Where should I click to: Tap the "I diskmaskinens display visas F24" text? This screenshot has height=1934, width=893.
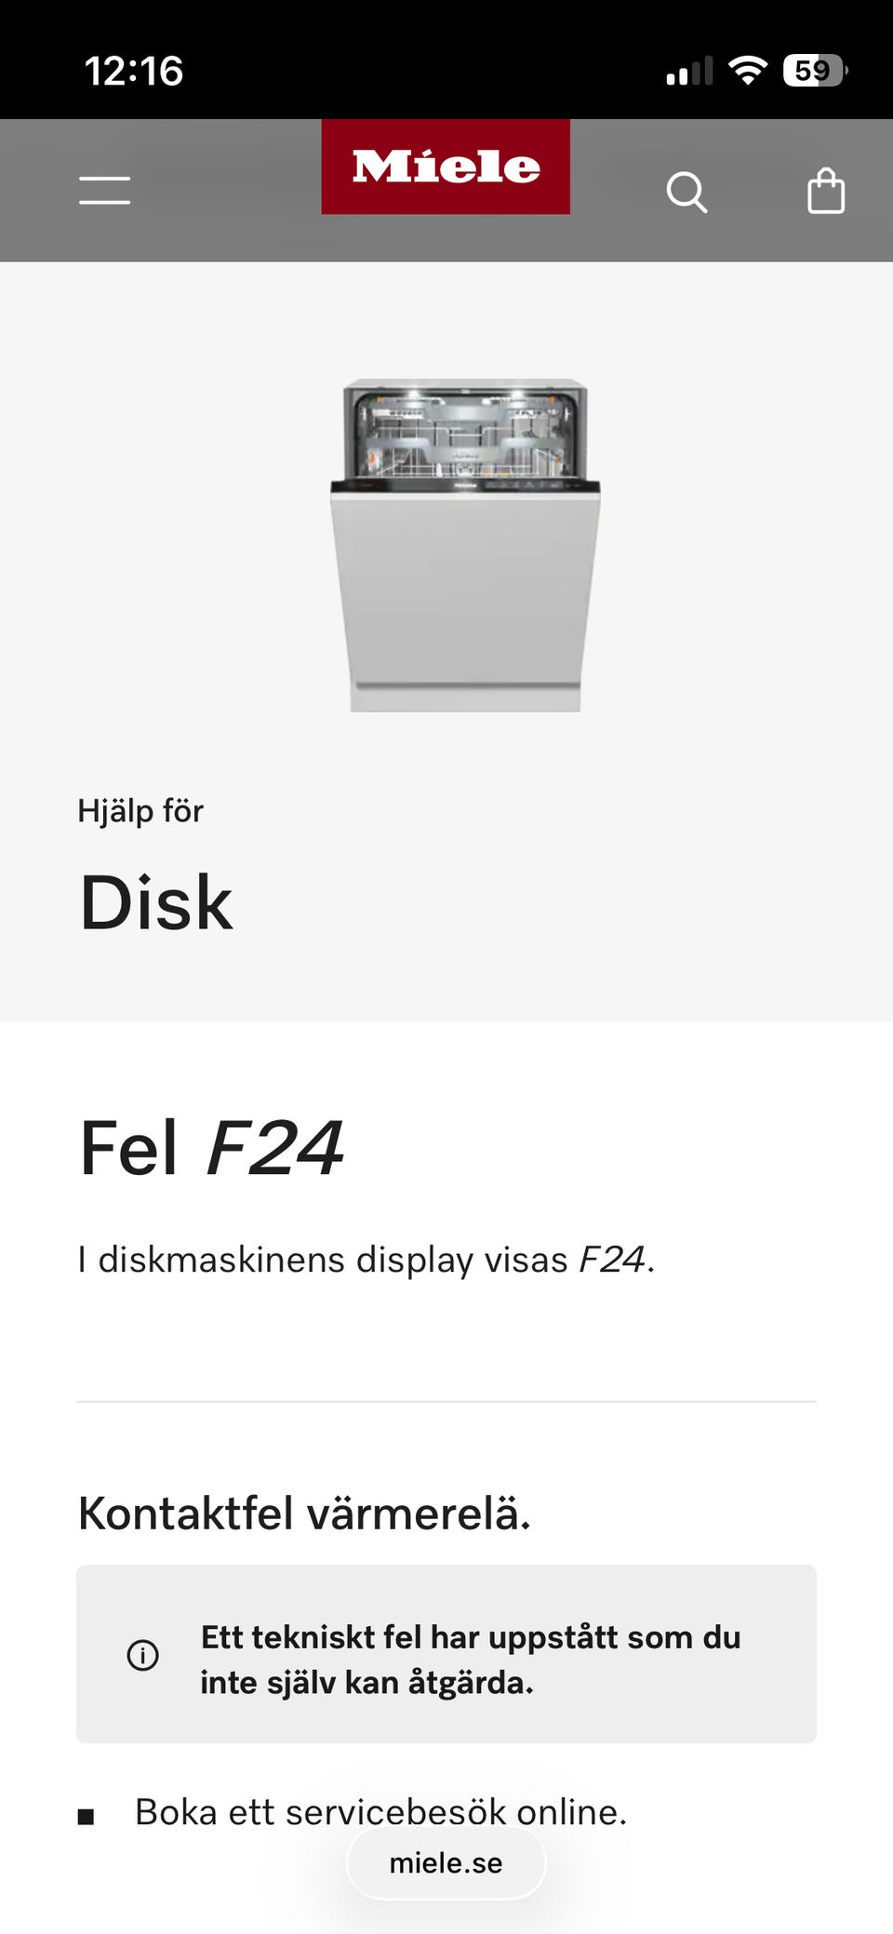click(366, 1260)
